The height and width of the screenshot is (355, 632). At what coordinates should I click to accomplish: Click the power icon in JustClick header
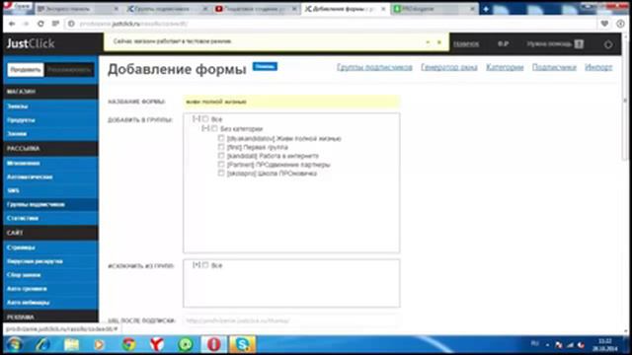coord(608,44)
